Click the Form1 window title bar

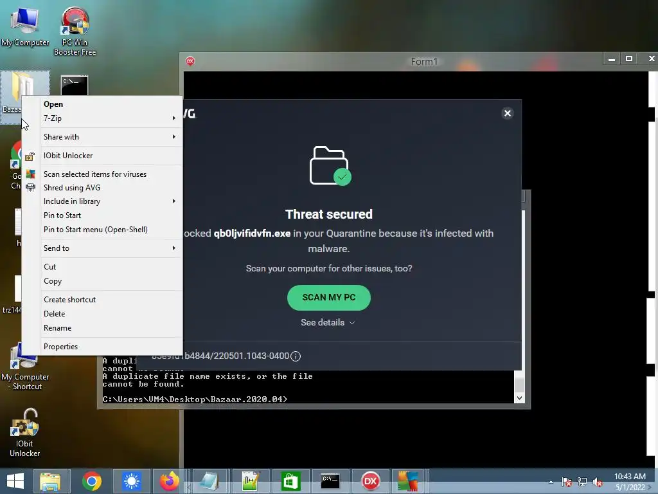click(x=424, y=61)
